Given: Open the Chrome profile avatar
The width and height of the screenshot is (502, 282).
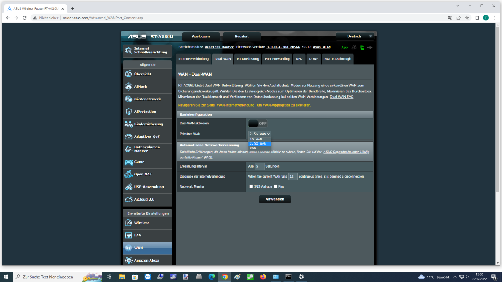Looking at the screenshot, I should coord(486,18).
